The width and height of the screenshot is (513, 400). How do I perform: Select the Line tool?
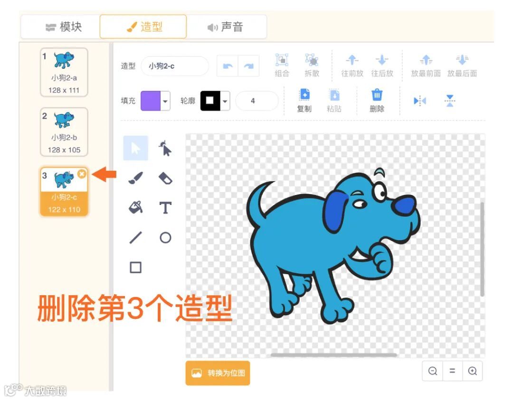click(135, 238)
